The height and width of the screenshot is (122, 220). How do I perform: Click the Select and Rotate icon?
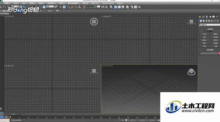[40, 7]
